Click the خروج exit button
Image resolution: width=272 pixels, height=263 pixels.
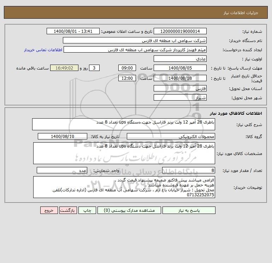pyautogui.click(x=49, y=210)
